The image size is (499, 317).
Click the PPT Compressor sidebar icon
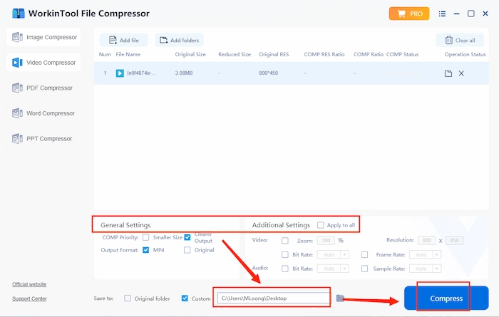tap(17, 139)
